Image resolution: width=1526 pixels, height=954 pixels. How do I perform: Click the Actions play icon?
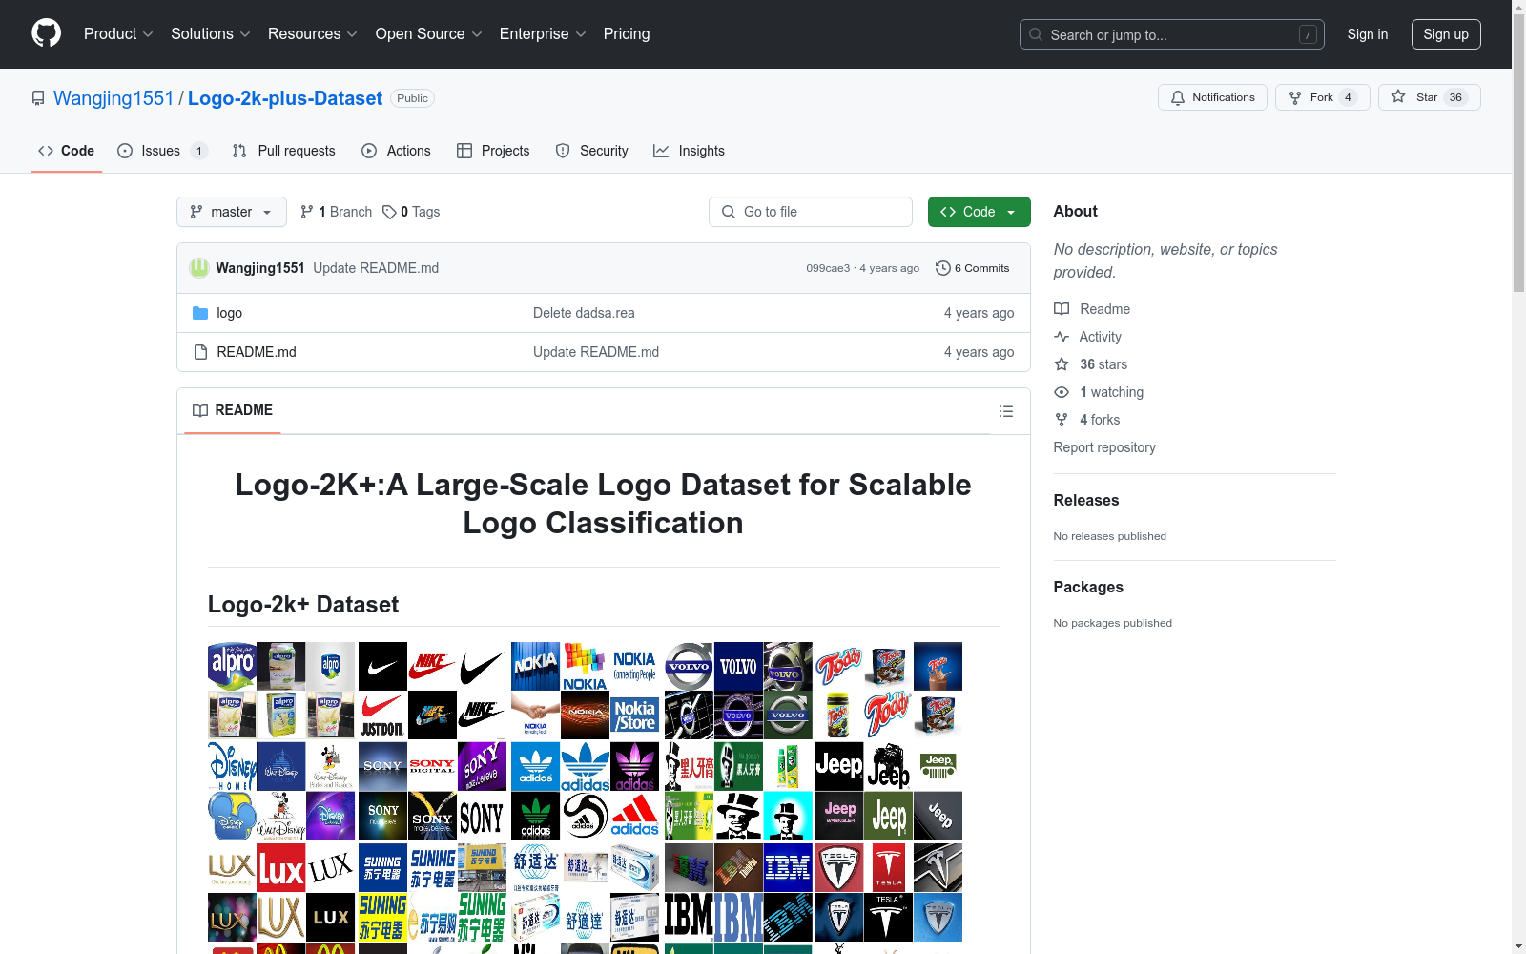pos(369,151)
